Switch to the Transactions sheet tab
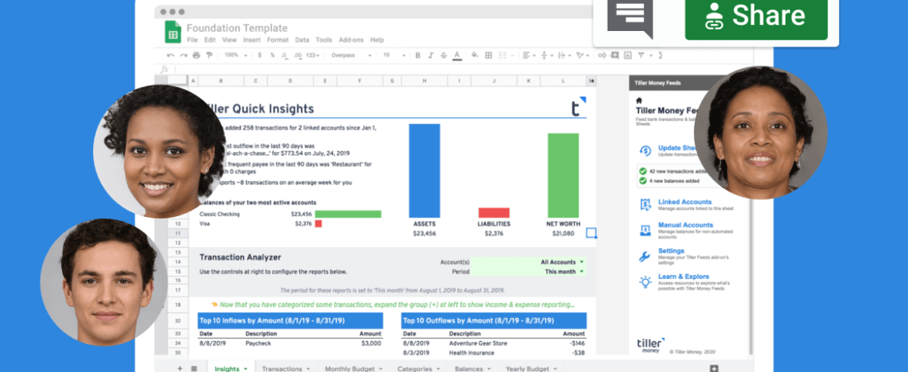This screenshot has width=908, height=372. pos(285,368)
